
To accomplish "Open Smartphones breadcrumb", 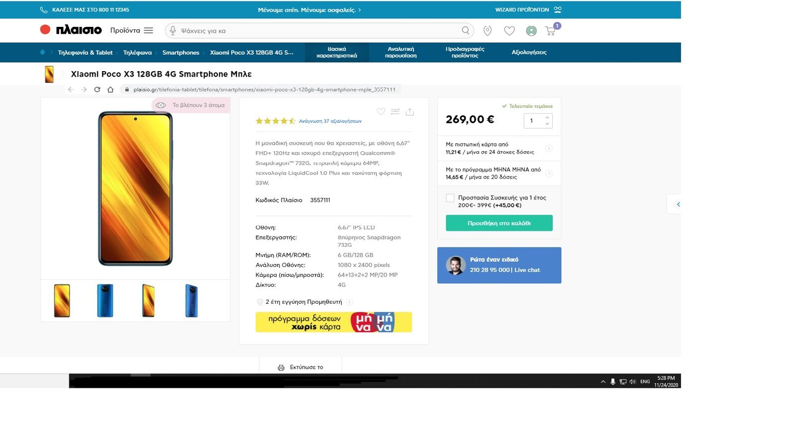I will (181, 52).
